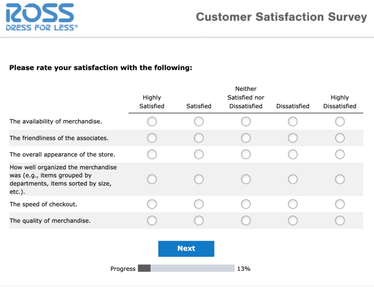Select Highly Dissatisfied for quality of merchandise
374x287 pixels.
[340, 220]
